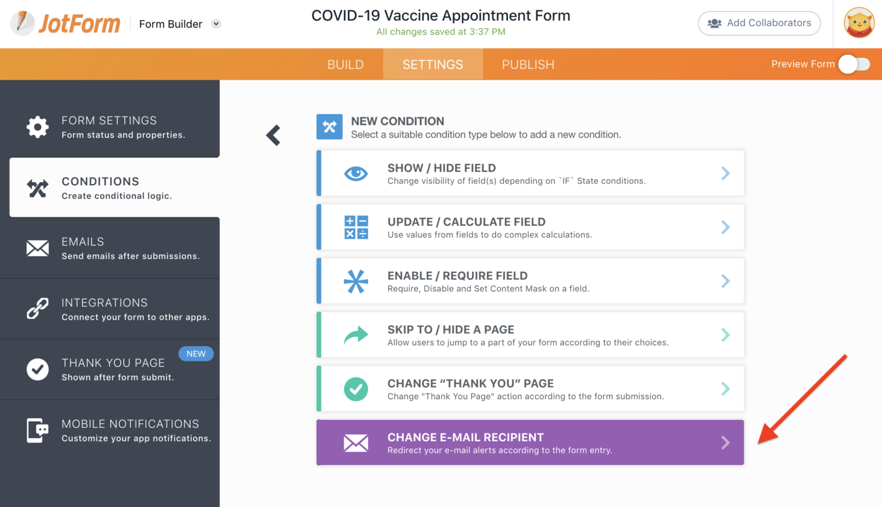Toggle the Preview Form switch
882x507 pixels.
pyautogui.click(x=854, y=64)
